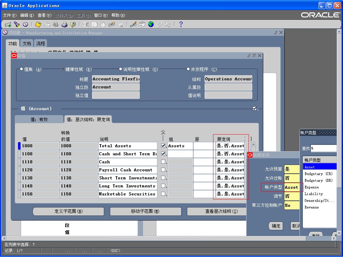Screen dimensions: 343x257
Task: Click the 结构 Operations Accounting field
Action: pyautogui.click(x=228, y=79)
